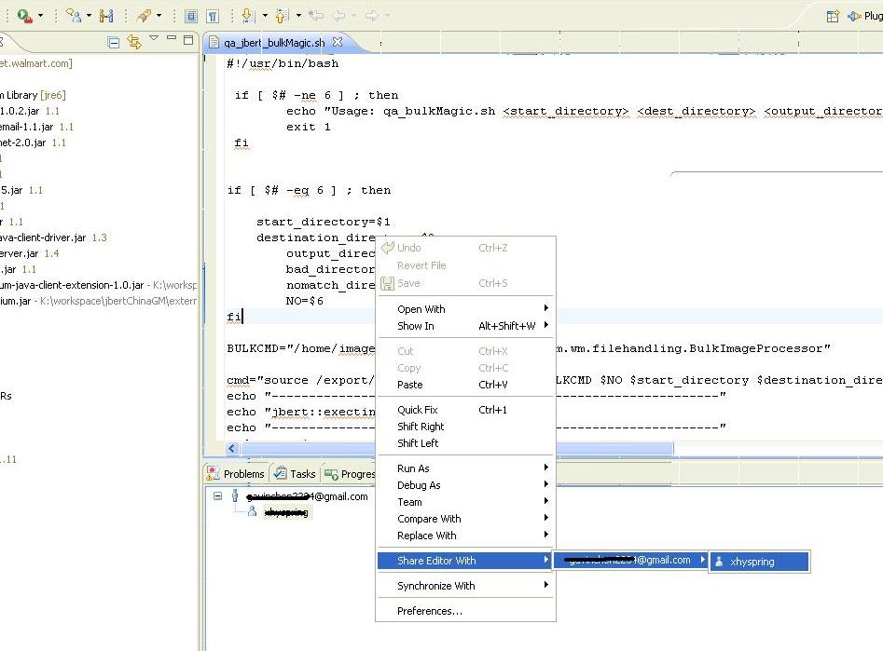Click the Show Whitespace Characters icon

(213, 16)
